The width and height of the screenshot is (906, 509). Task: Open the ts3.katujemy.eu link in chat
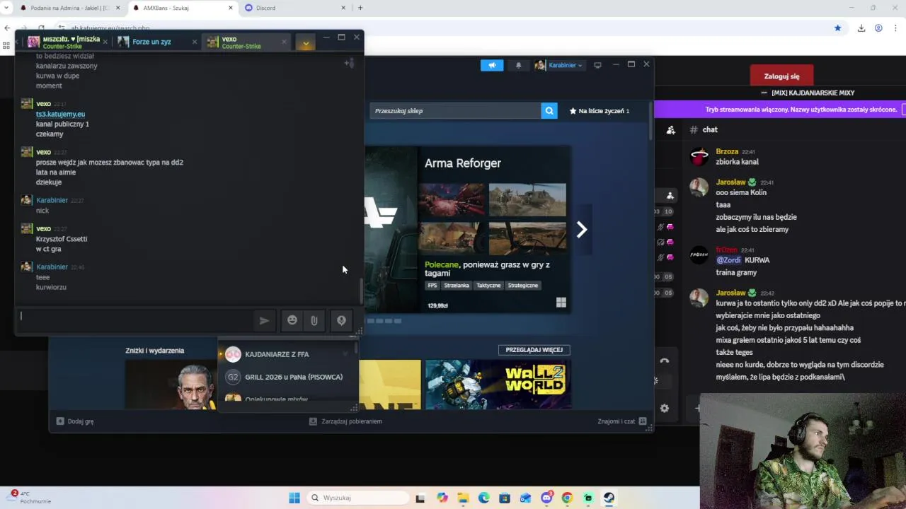pos(60,114)
